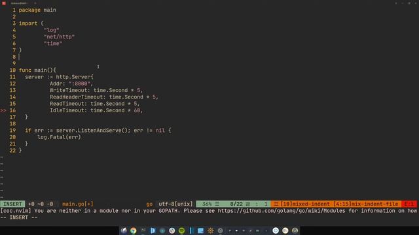Click 'server := http.Server{' on line 11
The height and width of the screenshot is (235, 419).
[59, 77]
